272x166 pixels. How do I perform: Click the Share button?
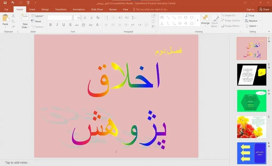tap(264, 9)
